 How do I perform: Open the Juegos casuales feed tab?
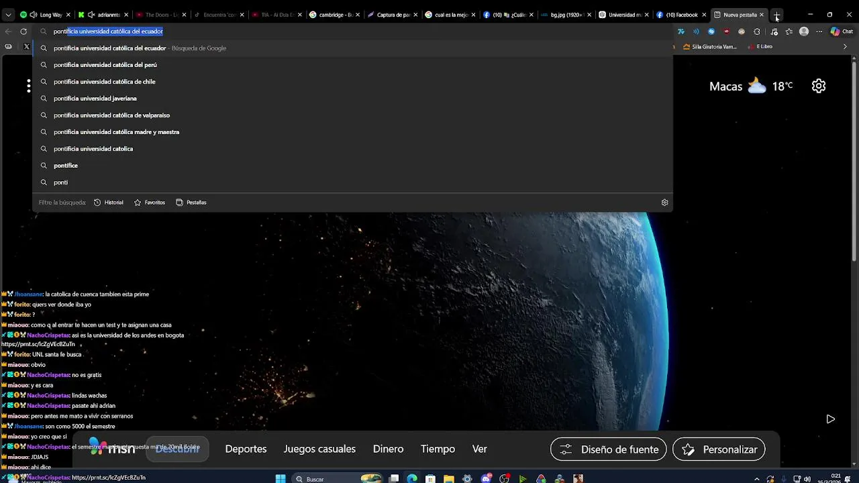click(x=319, y=449)
